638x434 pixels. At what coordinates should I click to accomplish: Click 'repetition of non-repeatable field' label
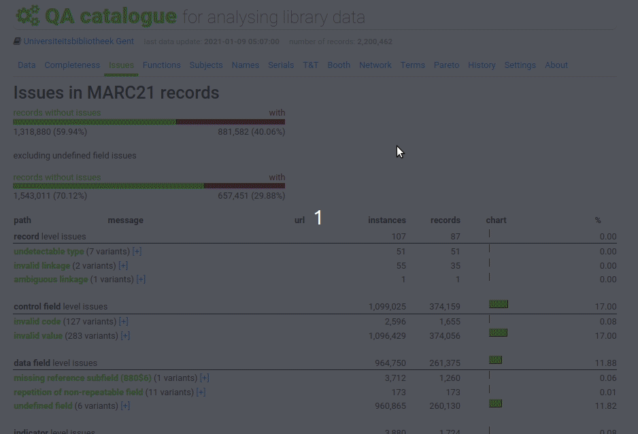tap(78, 392)
